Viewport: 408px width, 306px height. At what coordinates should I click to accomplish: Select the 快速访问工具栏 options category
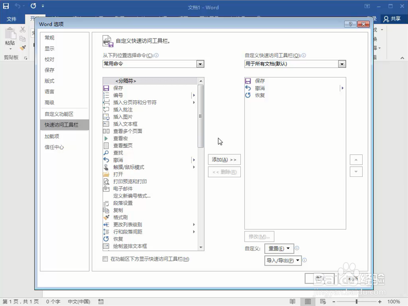point(65,125)
